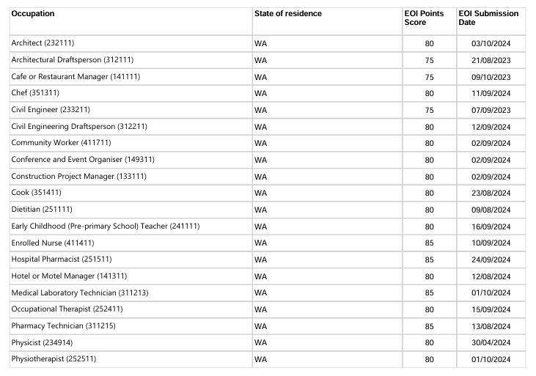Click the Physiotherapist (252511) occupation cell

coord(54,358)
